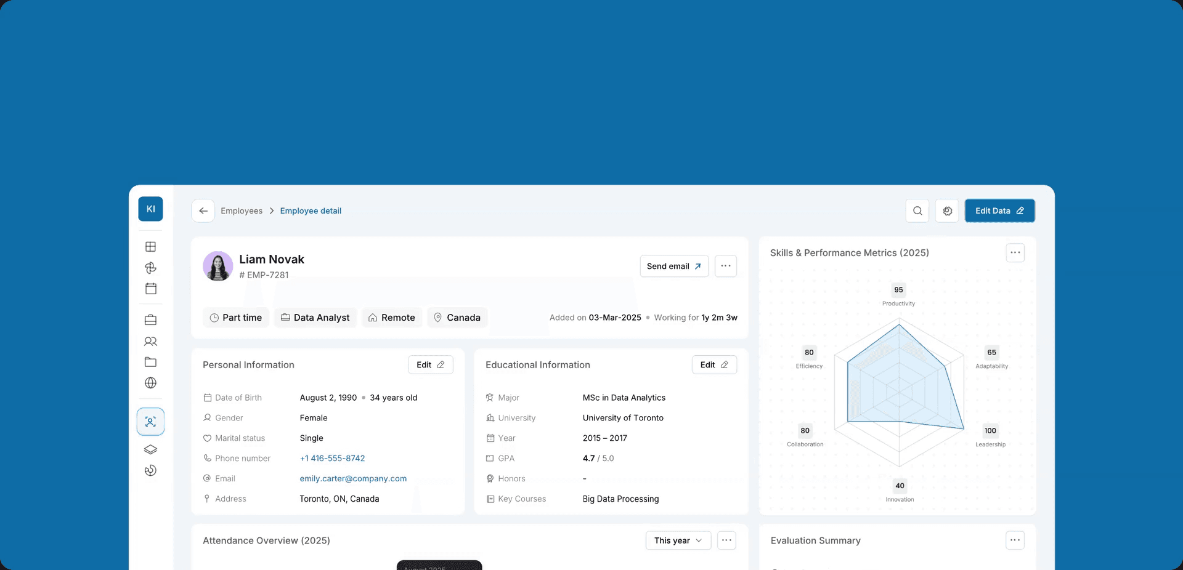Image resolution: width=1183 pixels, height=570 pixels.
Task: Open the folder icon in sidebar
Action: pos(150,362)
